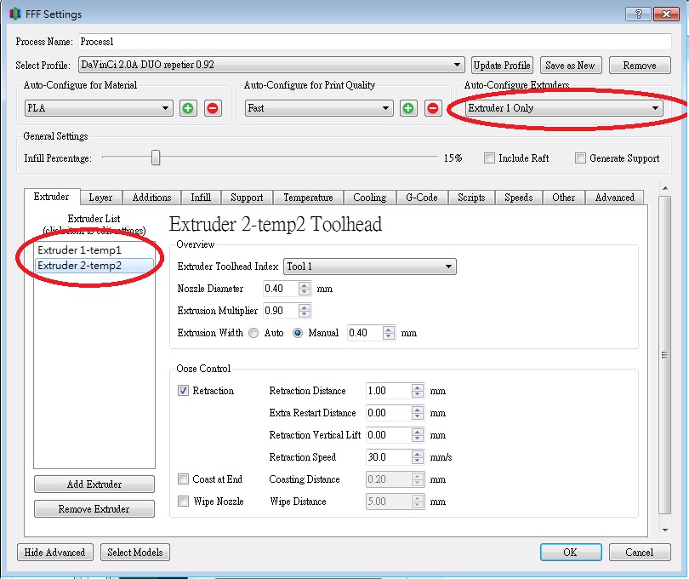
Task: Click the Select Models button
Action: coord(135,552)
